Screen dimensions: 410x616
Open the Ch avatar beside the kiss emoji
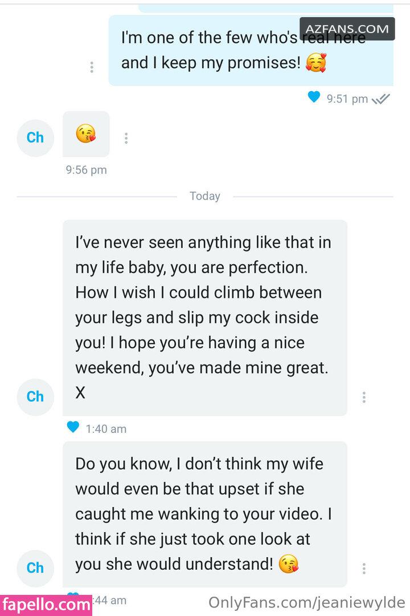coord(35,138)
